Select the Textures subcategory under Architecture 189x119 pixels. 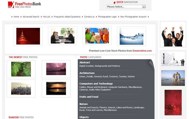pos(113,77)
